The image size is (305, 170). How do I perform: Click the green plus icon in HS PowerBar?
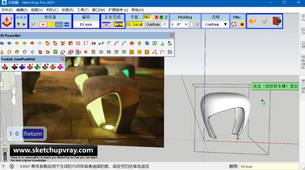pyautogui.click(x=139, y=43)
